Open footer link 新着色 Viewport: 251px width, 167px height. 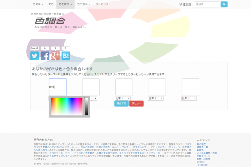click(200, 150)
